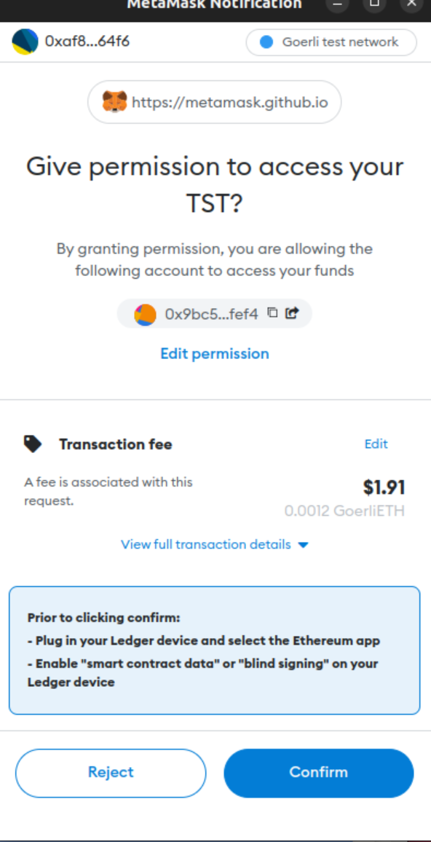The width and height of the screenshot is (431, 842).
Task: Click Edit permission for TST spending
Action: (x=214, y=353)
